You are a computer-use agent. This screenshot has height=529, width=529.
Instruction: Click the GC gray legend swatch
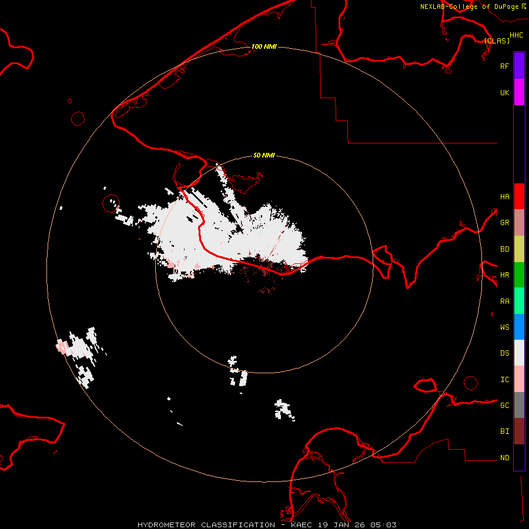519,405
